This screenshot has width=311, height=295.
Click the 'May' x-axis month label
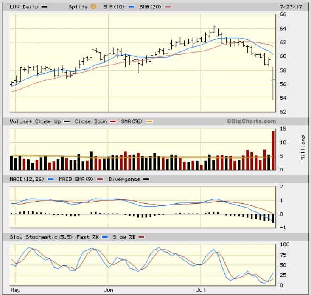coord(15,290)
